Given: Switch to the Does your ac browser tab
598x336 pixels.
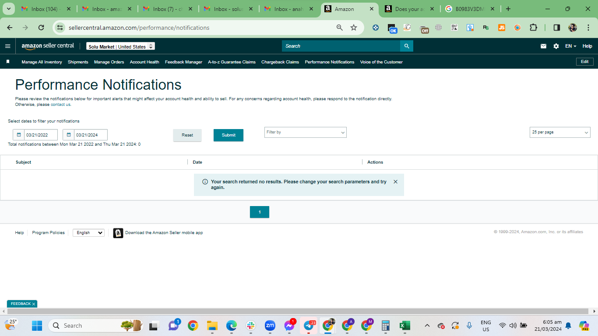Looking at the screenshot, I should point(410,9).
